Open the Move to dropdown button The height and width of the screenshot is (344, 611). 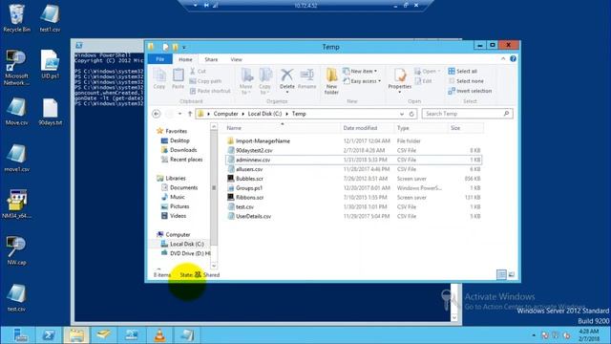tap(246, 81)
